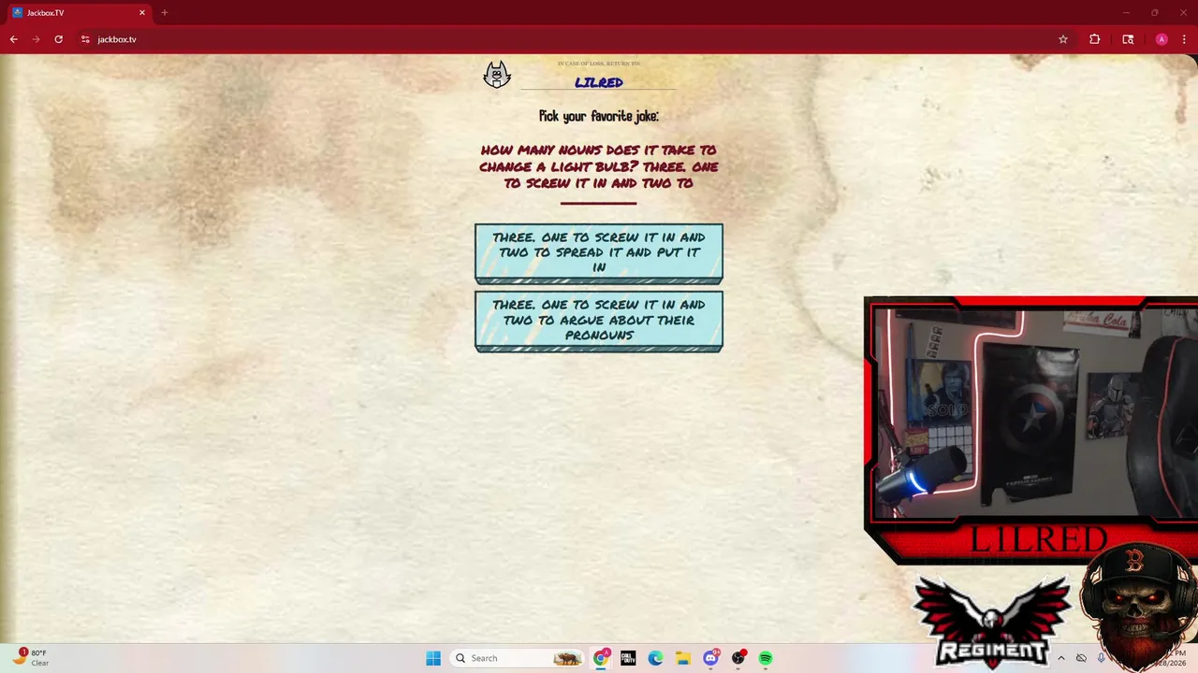Reload the jackbox.tv page

(58, 39)
